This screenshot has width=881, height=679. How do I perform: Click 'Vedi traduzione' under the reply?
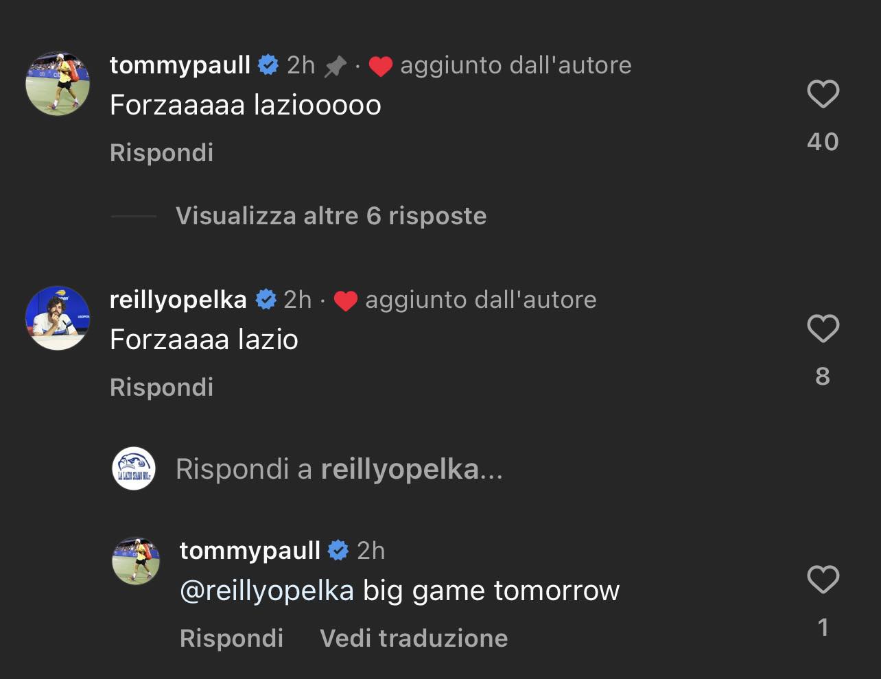click(414, 639)
